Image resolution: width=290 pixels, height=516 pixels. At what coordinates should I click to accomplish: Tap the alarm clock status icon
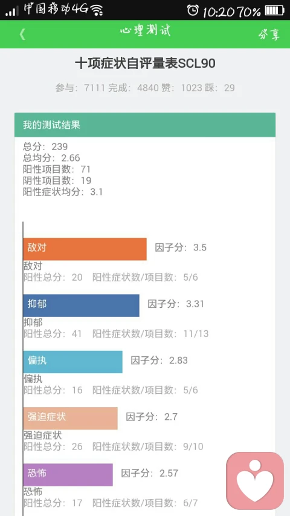[193, 10]
